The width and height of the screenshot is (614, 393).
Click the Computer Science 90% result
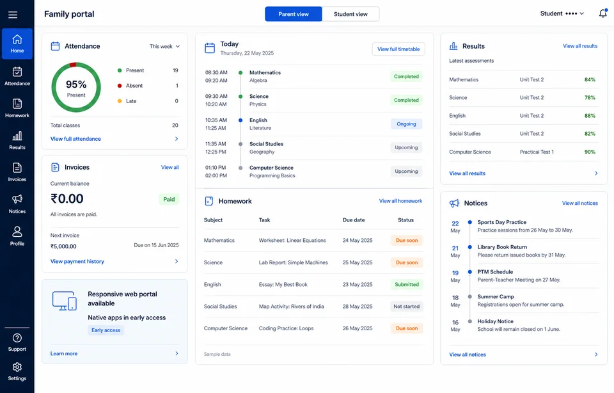[x=590, y=152]
